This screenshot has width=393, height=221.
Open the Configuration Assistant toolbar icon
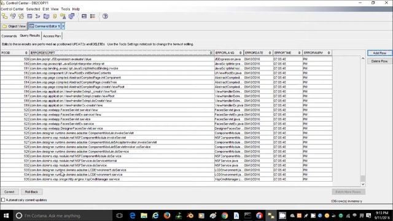[71, 17]
